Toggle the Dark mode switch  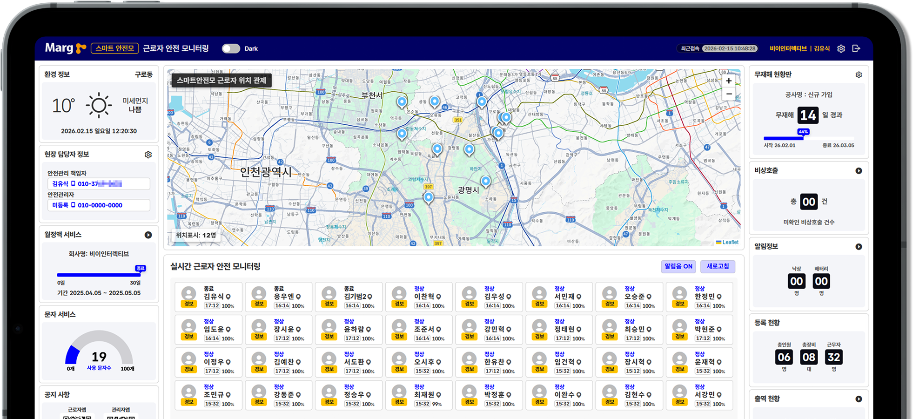pyautogui.click(x=231, y=48)
